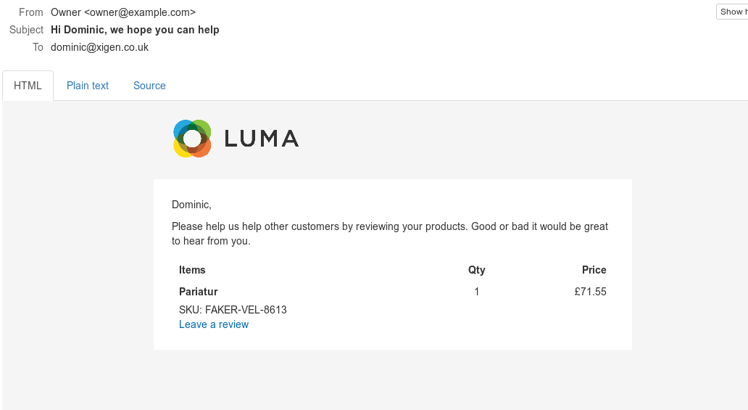
Task: Select the recipient dominic@xigen.co.uk
Action: coord(99,47)
